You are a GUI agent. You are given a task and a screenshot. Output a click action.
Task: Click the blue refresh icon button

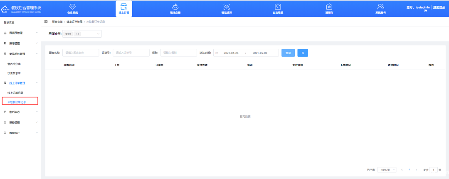[303, 53]
